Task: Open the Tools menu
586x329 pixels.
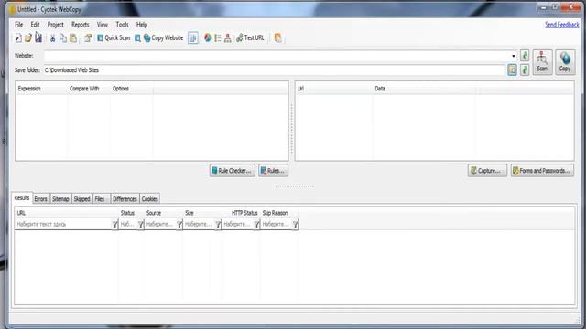Action: 122,25
